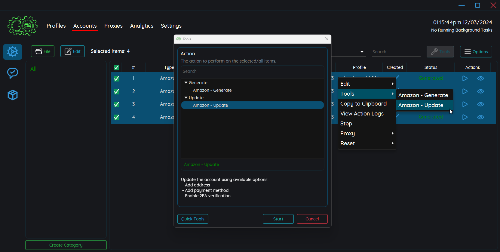Screen dimensions: 500x252
Task: Collapse the Generate tree group
Action: click(186, 83)
